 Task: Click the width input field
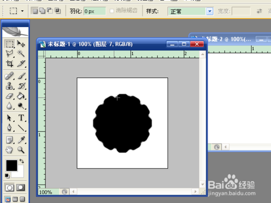(241, 11)
